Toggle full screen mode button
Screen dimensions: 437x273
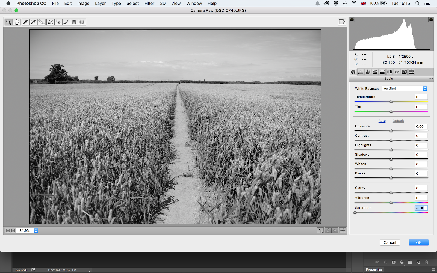(x=342, y=22)
